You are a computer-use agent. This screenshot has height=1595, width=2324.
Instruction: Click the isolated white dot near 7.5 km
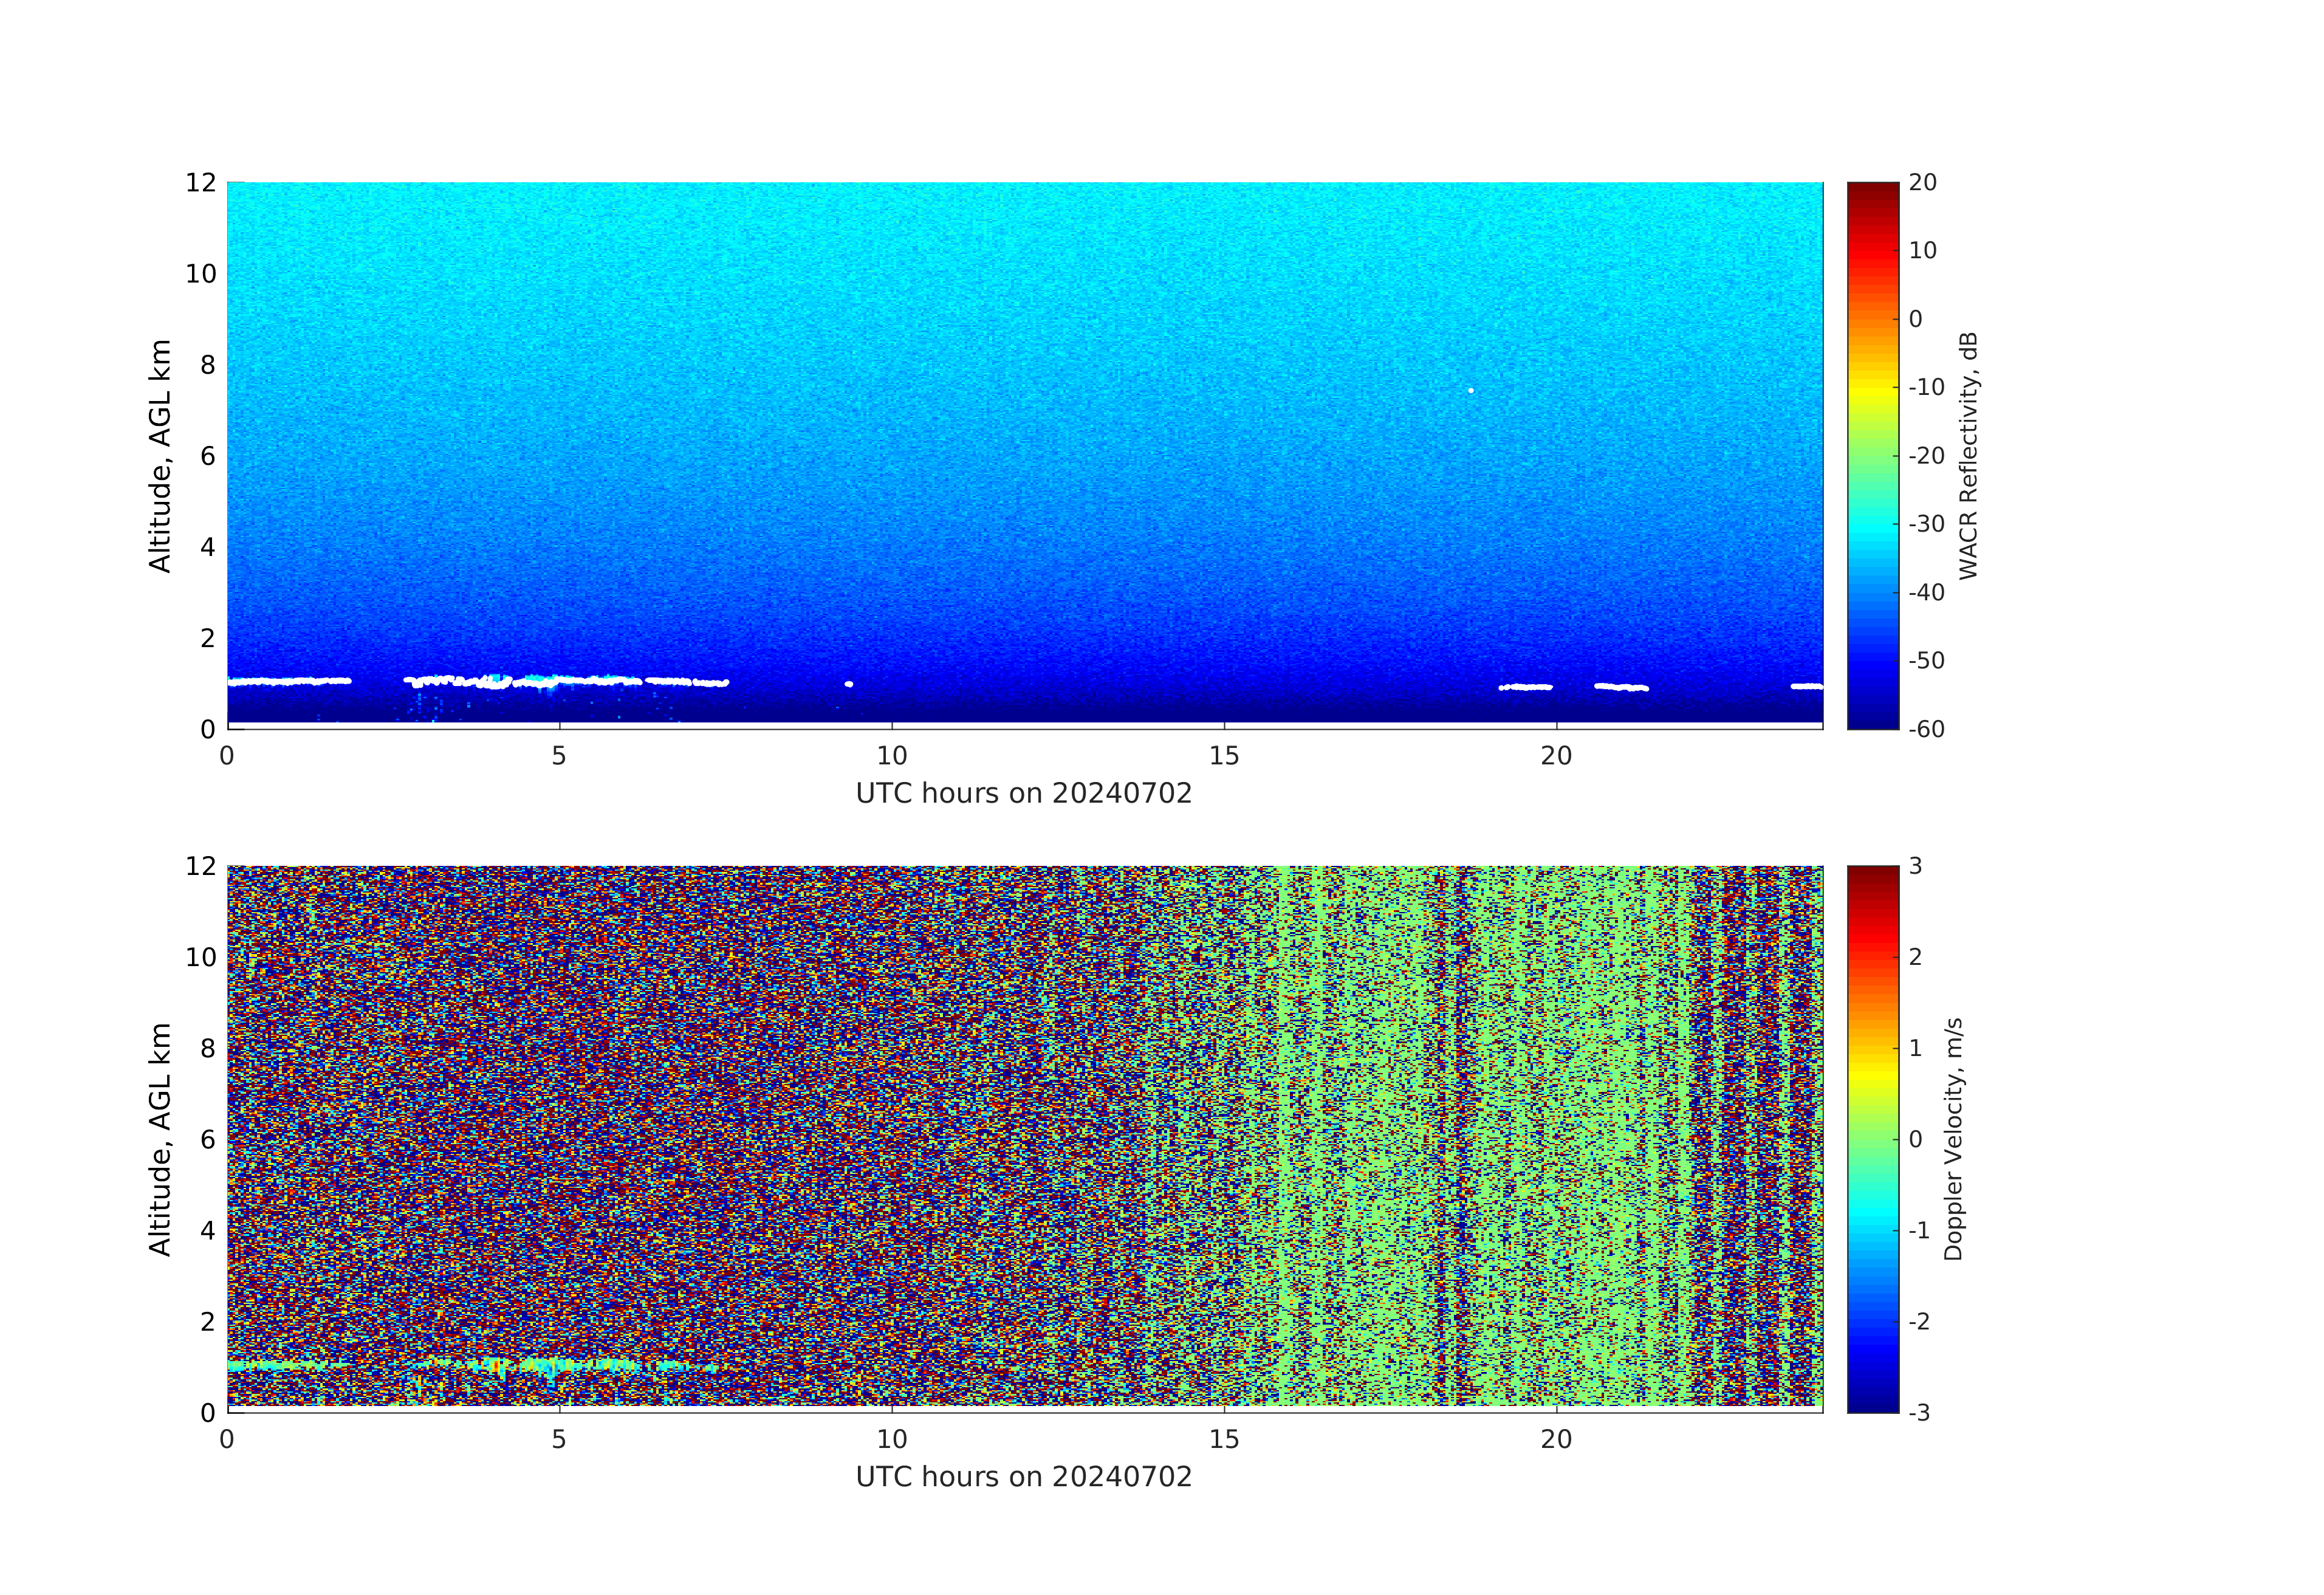click(1470, 391)
